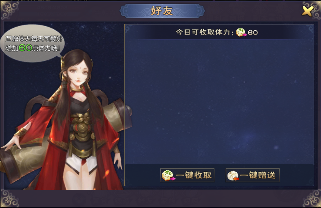321x208 pixels.
Task: Click the 60 stamina count in the header
Action: tap(253, 32)
